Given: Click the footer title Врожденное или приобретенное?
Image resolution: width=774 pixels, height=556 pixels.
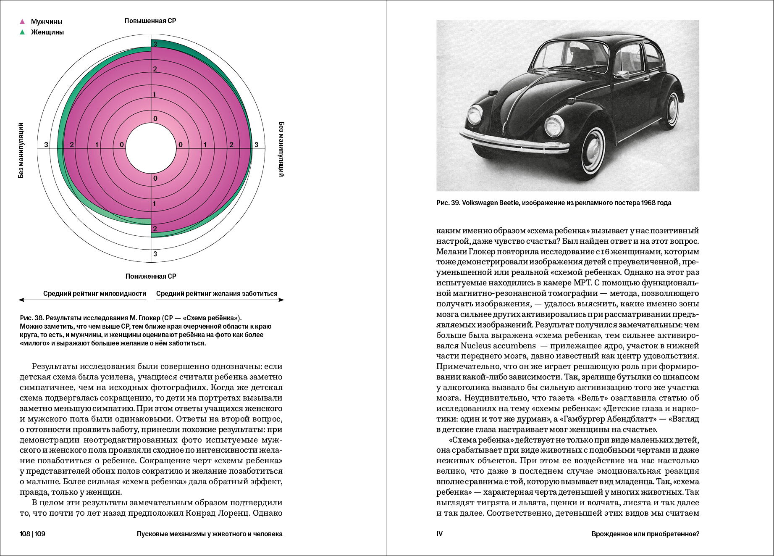Looking at the screenshot, I should 645,534.
